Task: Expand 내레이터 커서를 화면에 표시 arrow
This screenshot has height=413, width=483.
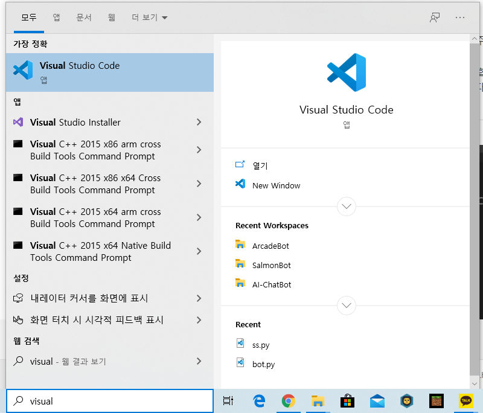Action: 199,298
